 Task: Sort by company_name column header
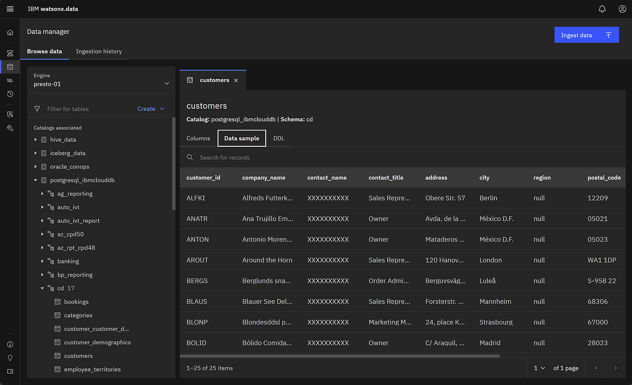264,178
